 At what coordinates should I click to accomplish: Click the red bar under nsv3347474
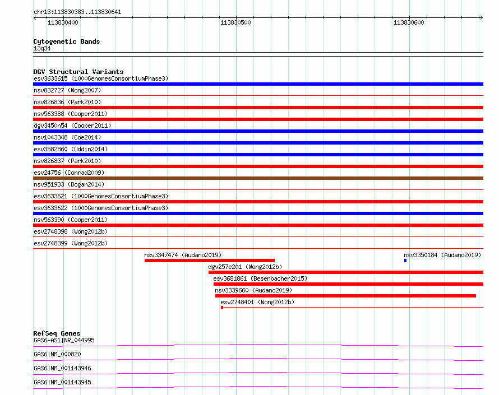coord(209,261)
